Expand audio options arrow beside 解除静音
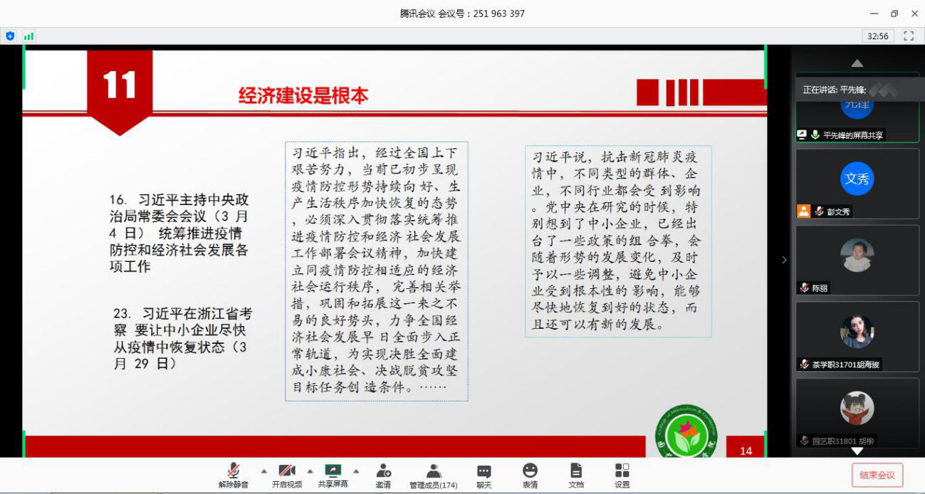This screenshot has width=925, height=494. 264,471
